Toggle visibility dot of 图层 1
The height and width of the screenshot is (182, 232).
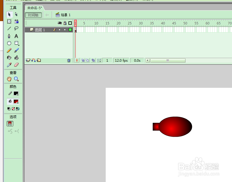coord(60,30)
